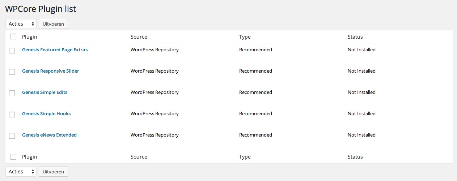Check the Genesis Responsive Slider checkbox
The width and height of the screenshot is (457, 181).
point(12,72)
